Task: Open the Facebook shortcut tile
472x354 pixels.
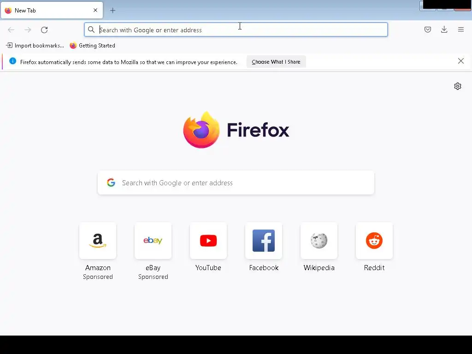Action: (x=264, y=241)
